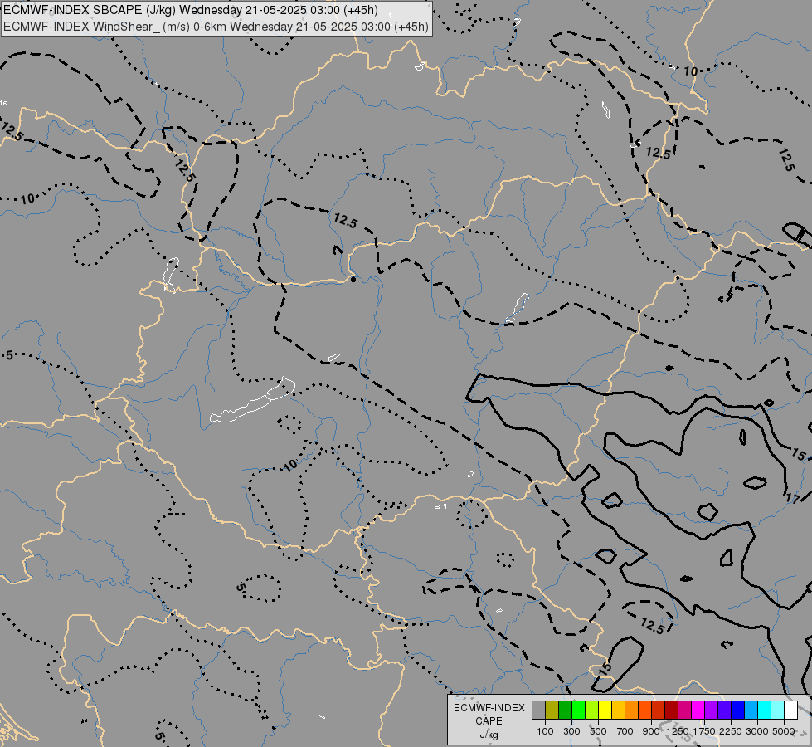Choose the pure yellow legend swatch

605,710
